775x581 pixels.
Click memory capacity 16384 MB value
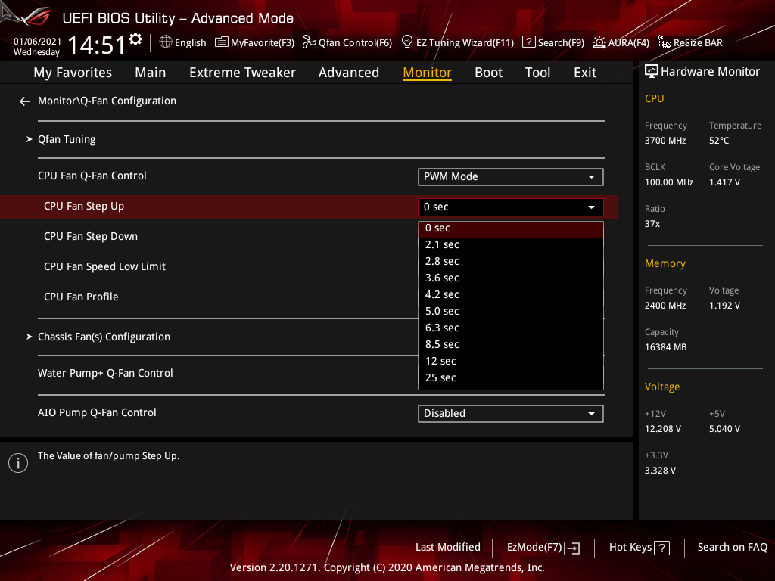tap(666, 347)
